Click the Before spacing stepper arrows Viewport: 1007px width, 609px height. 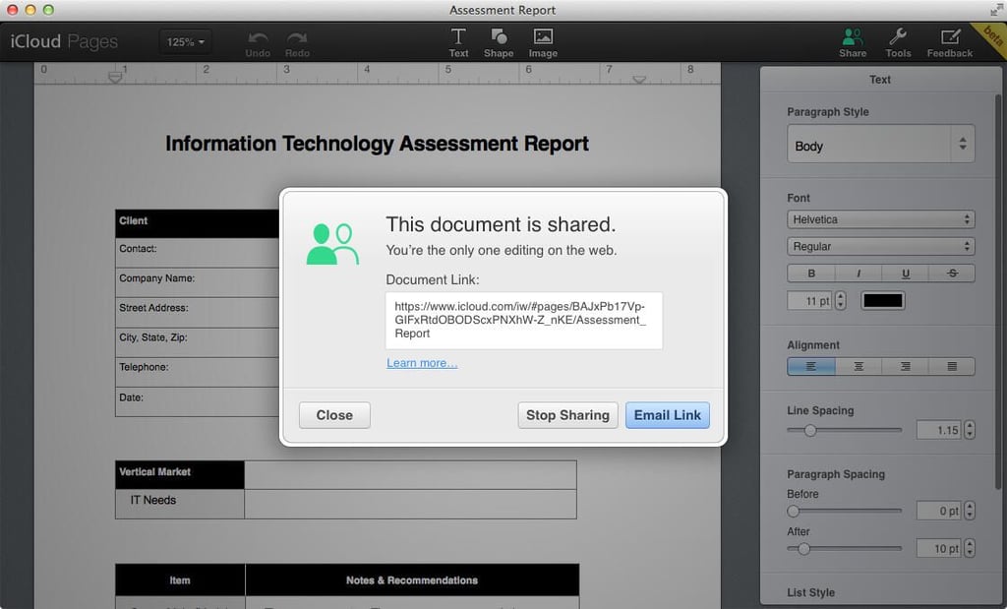pos(969,511)
